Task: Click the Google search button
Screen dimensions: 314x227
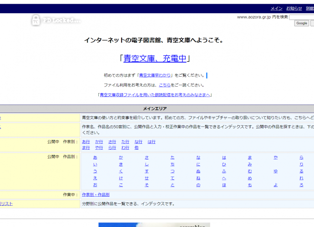Action: 302,23
